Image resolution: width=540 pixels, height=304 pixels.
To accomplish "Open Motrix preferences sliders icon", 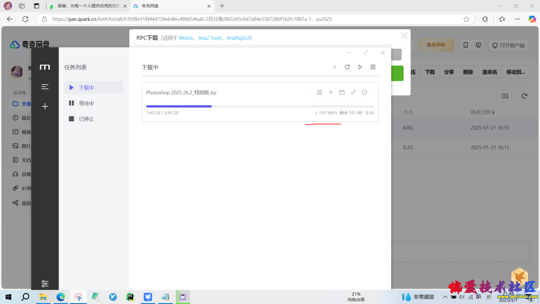I will coord(45,284).
